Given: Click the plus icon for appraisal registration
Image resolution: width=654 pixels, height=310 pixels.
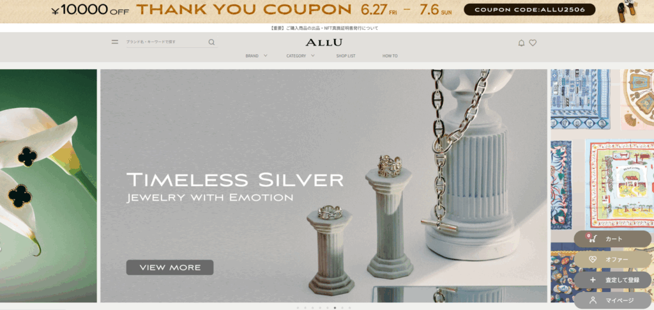Looking at the screenshot, I should tap(593, 280).
